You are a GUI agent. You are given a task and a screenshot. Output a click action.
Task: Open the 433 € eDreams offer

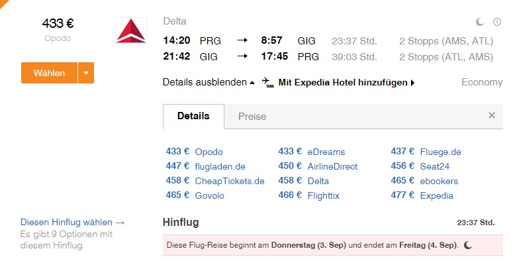(x=312, y=152)
